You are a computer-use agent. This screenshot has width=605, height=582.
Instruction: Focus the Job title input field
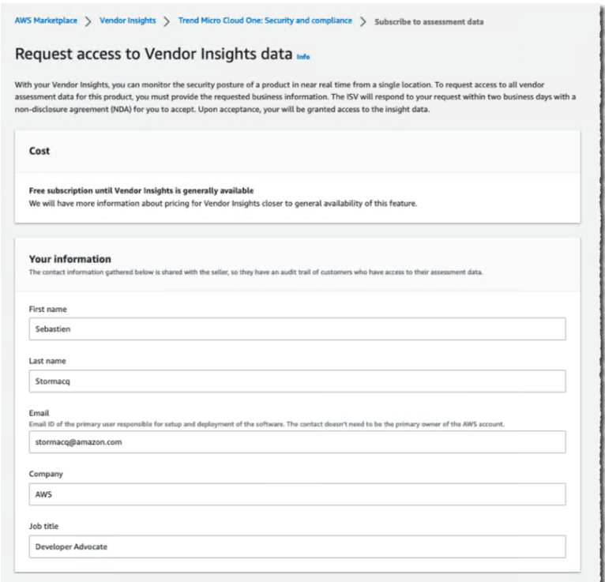(297, 546)
